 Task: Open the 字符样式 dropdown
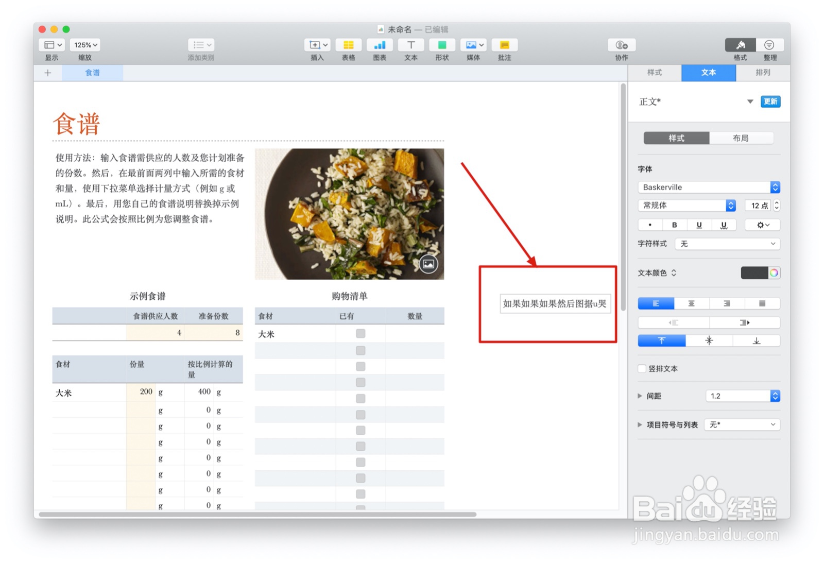[727, 244]
